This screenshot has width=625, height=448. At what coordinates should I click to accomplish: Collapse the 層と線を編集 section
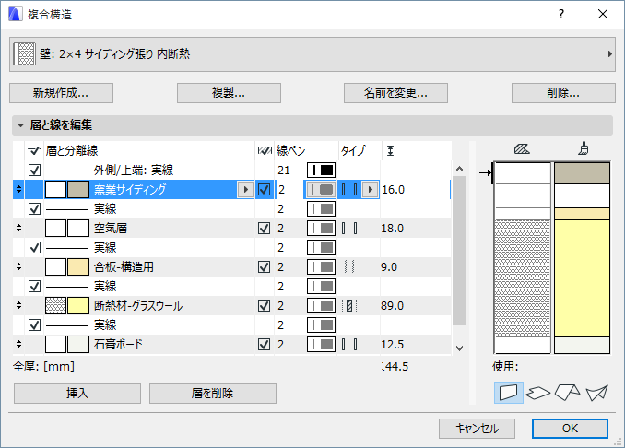click(20, 125)
